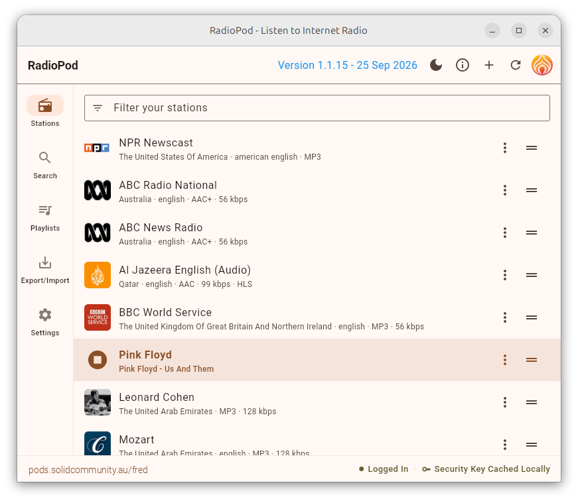Image resolution: width=578 pixels, height=501 pixels.
Task: Click the reorder handle for ABC News Radio
Action: (x=531, y=233)
